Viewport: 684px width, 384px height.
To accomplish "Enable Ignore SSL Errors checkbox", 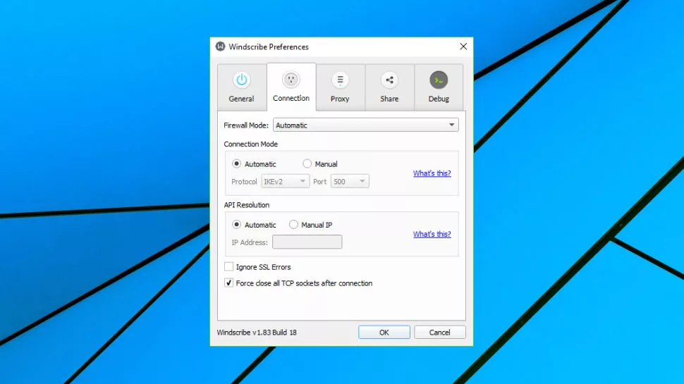I will (228, 267).
